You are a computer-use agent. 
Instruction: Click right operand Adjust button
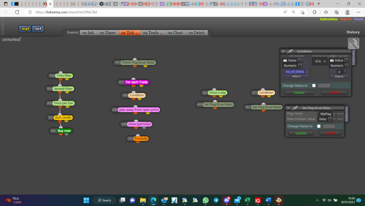pos(339,77)
